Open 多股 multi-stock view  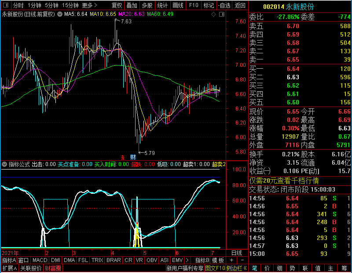point(147,5)
